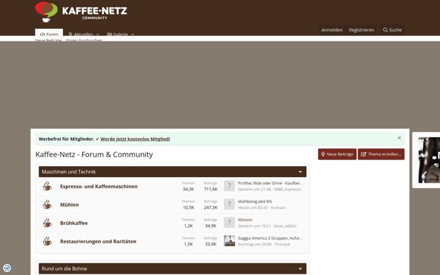Collapse the Rund um die Bohne category
Image resolution: width=440 pixels, height=275 pixels.
point(300,268)
